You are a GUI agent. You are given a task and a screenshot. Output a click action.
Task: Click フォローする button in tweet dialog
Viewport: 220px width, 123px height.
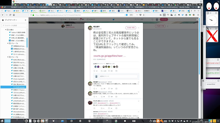[x=131, y=28]
